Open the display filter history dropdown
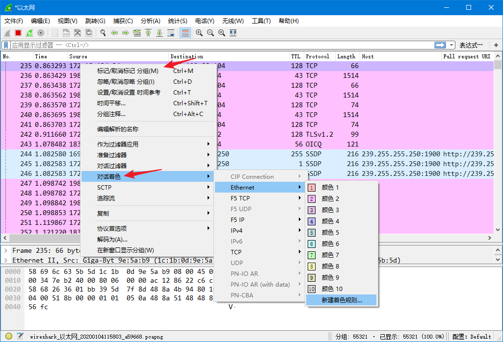 [x=451, y=45]
